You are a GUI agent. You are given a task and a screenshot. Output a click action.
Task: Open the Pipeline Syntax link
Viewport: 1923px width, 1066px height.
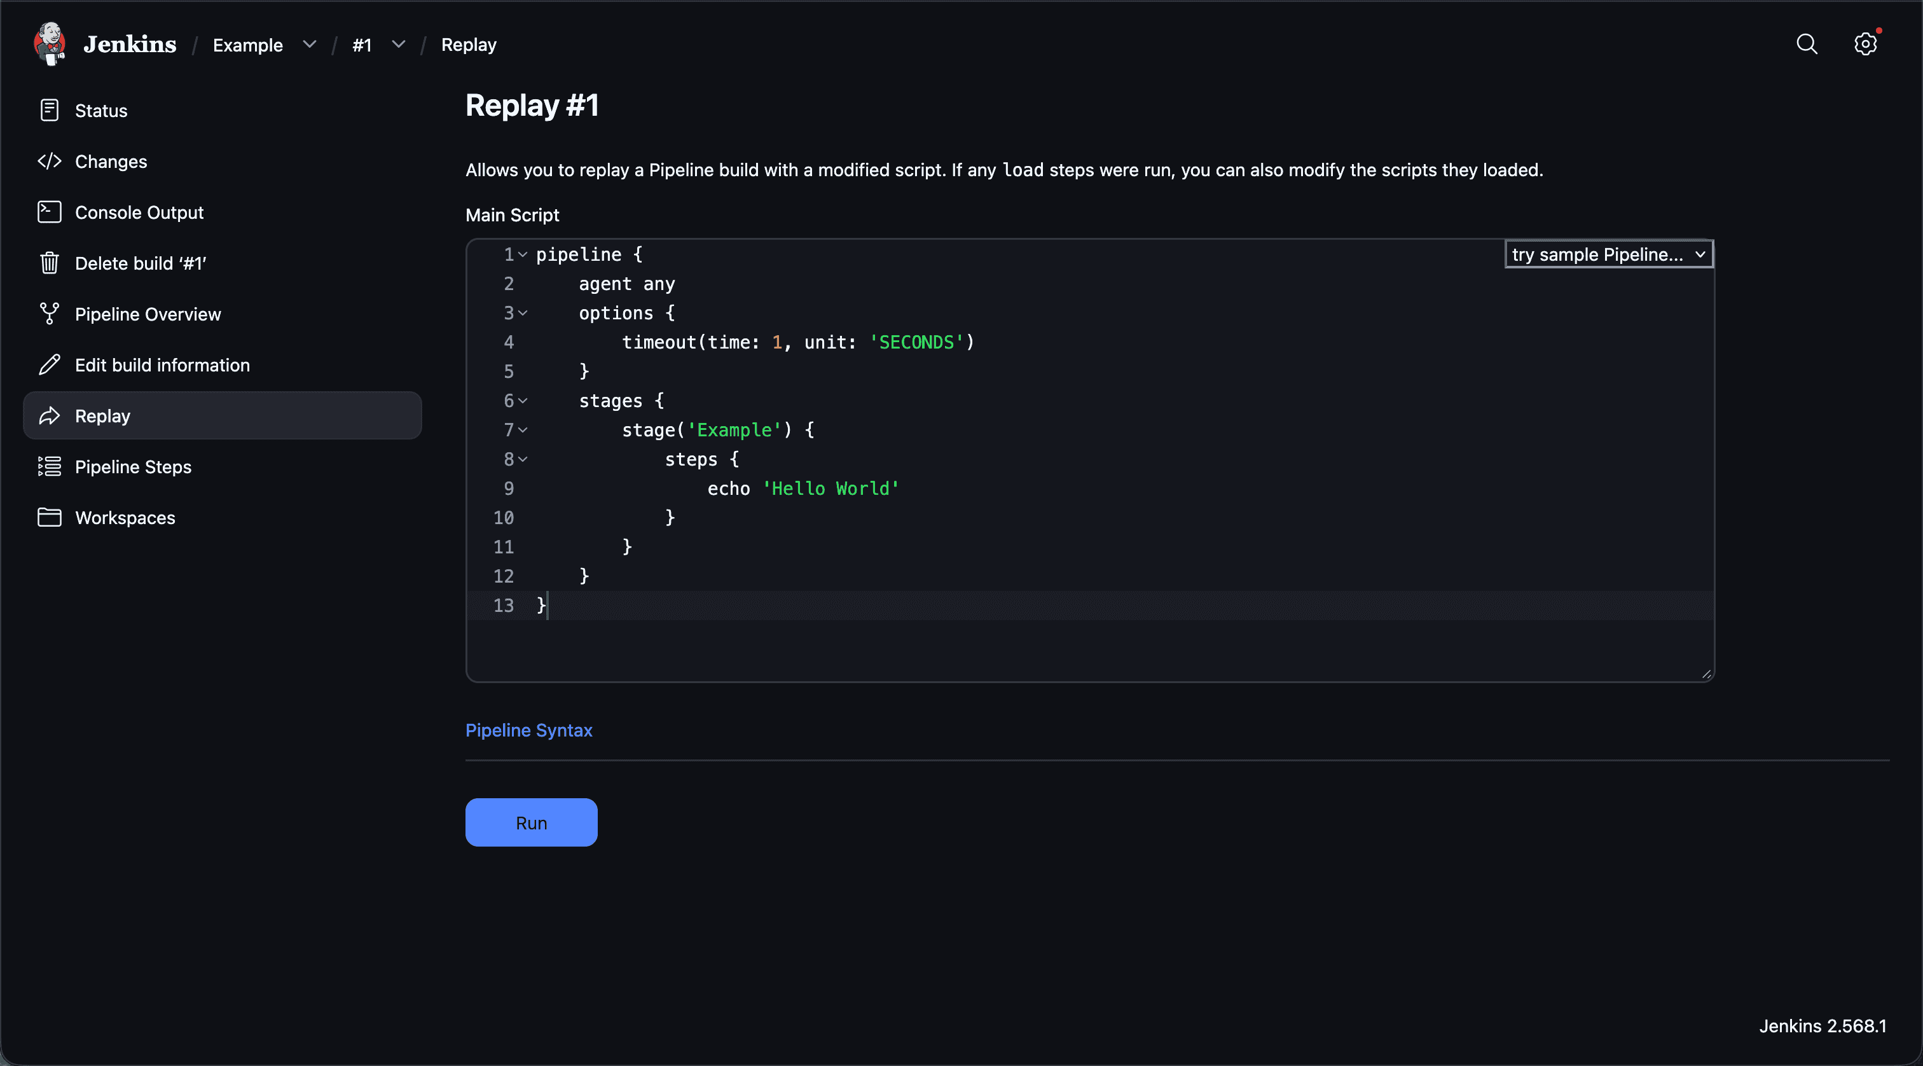pos(528,730)
